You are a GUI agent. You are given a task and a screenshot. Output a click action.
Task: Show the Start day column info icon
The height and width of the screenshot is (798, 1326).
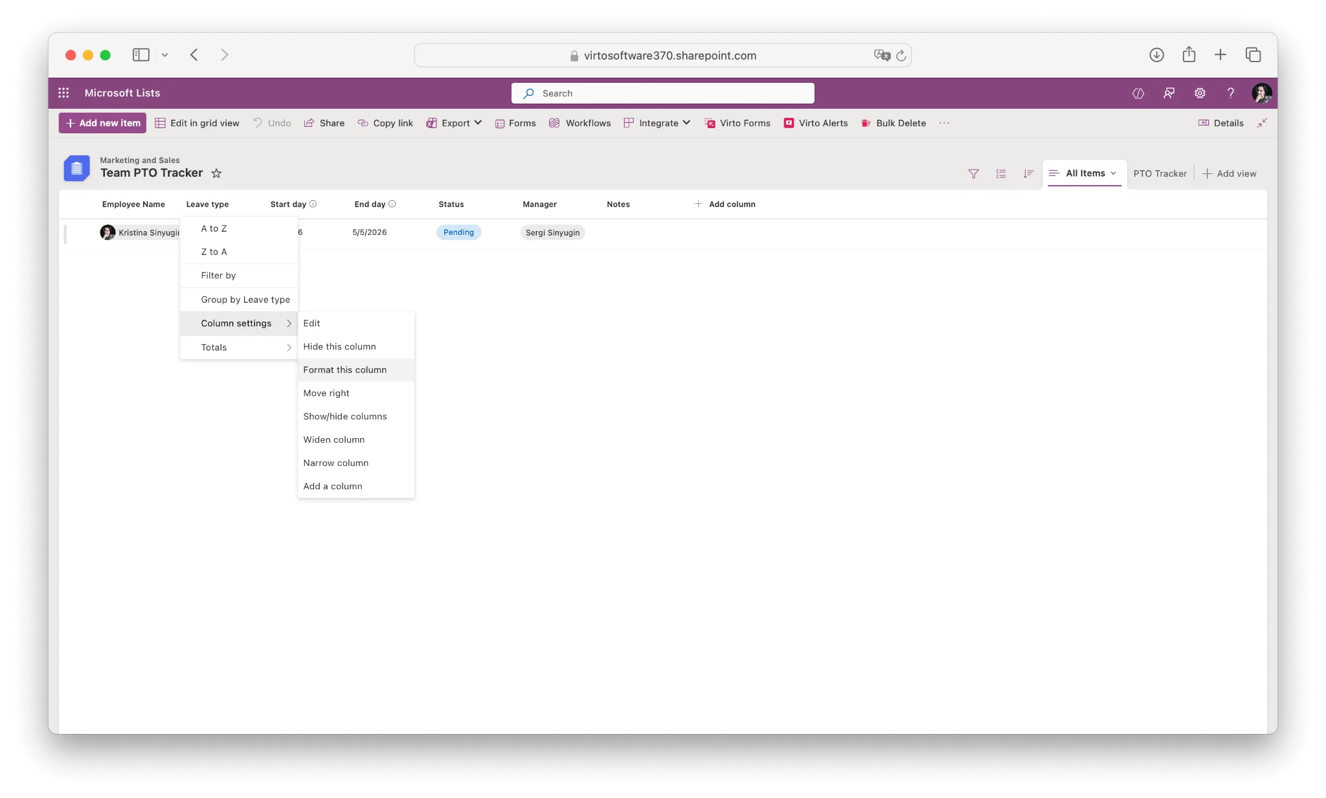click(x=313, y=204)
